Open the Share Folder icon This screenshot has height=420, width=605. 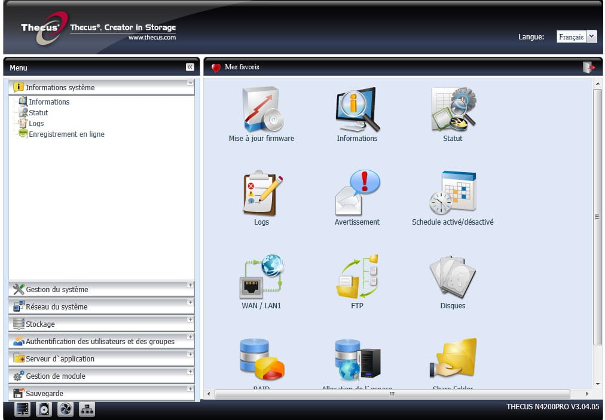coord(453,358)
